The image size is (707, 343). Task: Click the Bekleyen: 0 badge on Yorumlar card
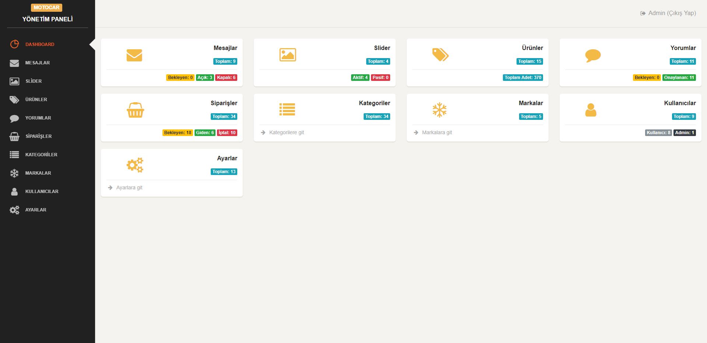pos(647,78)
